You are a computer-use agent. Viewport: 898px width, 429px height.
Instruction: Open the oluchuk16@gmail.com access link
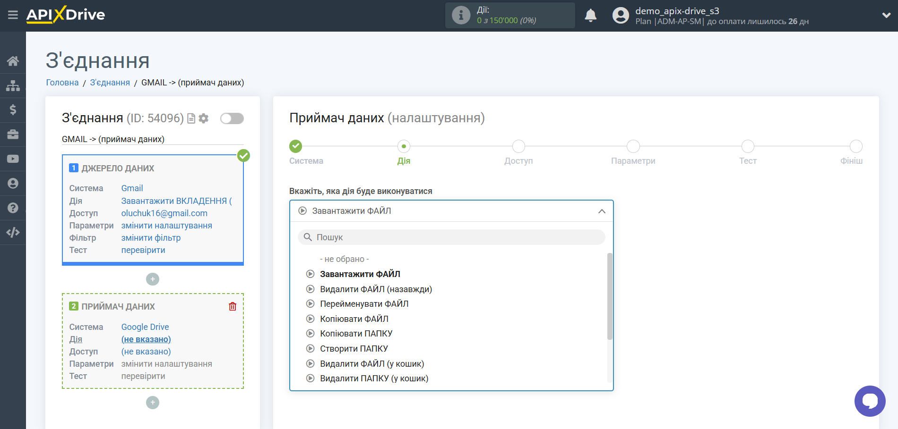coord(164,213)
